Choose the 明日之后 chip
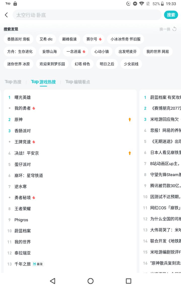 pos(107,64)
